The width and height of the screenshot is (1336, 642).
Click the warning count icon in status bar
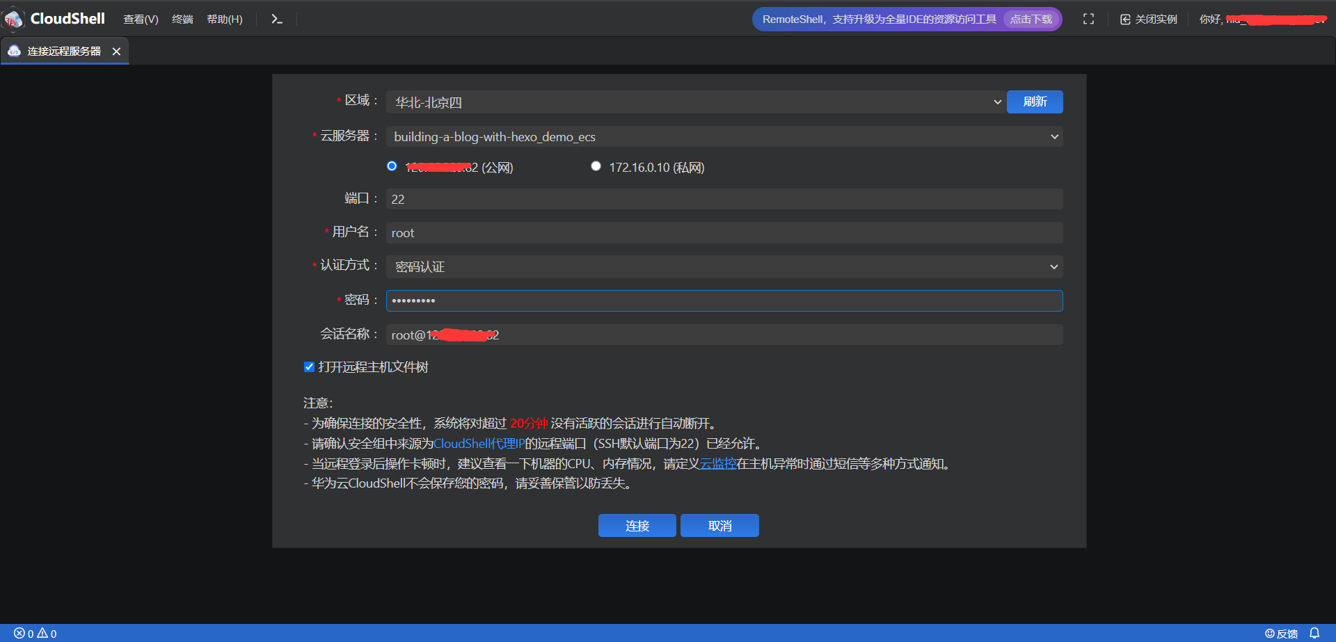(42, 633)
